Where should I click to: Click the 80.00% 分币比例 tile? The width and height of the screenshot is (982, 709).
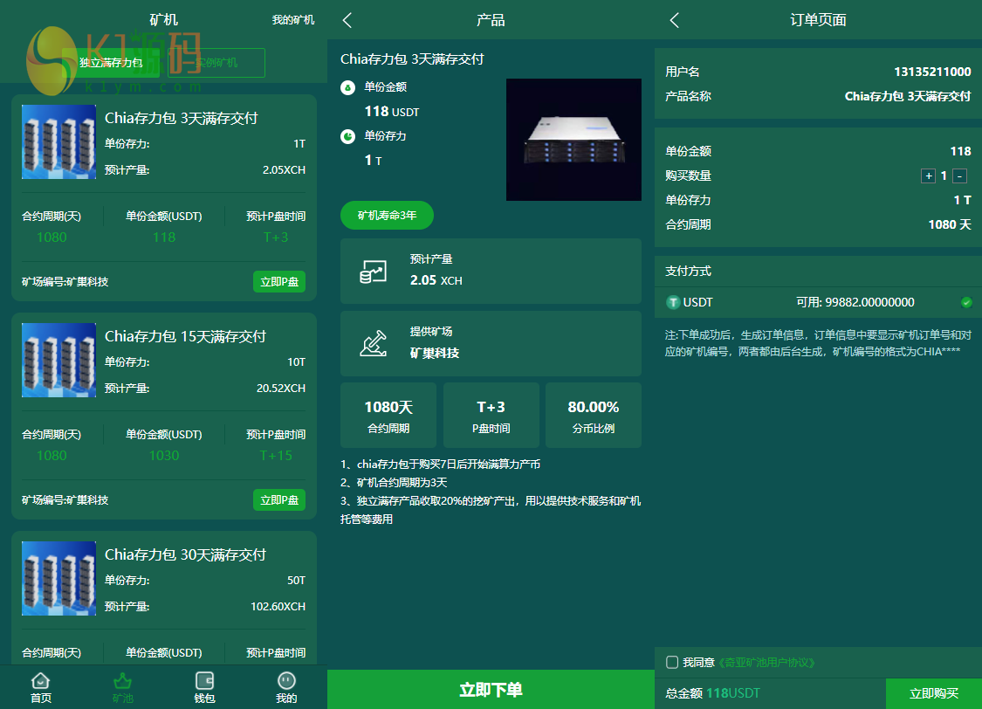tap(593, 416)
